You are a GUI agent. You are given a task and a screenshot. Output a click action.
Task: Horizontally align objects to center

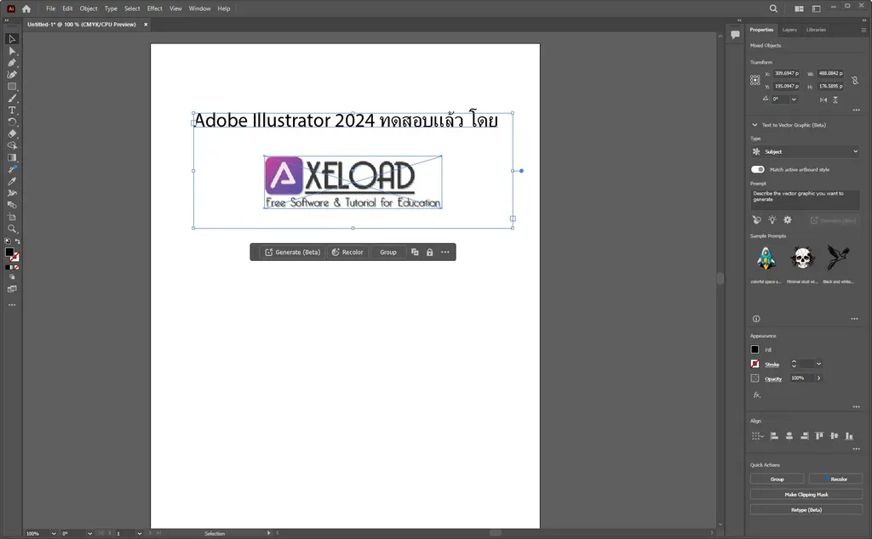(x=789, y=436)
